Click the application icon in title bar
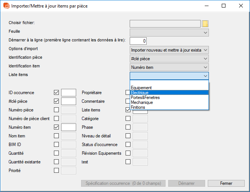The width and height of the screenshot is (250, 192). pyautogui.click(x=6, y=6)
